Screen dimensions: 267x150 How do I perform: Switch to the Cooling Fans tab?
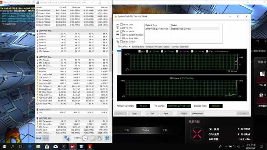[x=138, y=47]
